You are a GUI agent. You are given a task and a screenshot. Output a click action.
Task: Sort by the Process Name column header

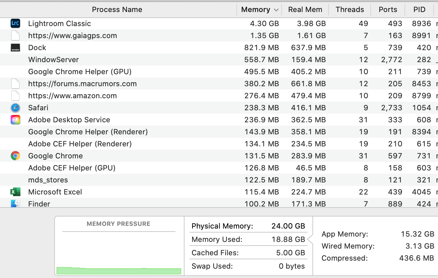click(117, 10)
